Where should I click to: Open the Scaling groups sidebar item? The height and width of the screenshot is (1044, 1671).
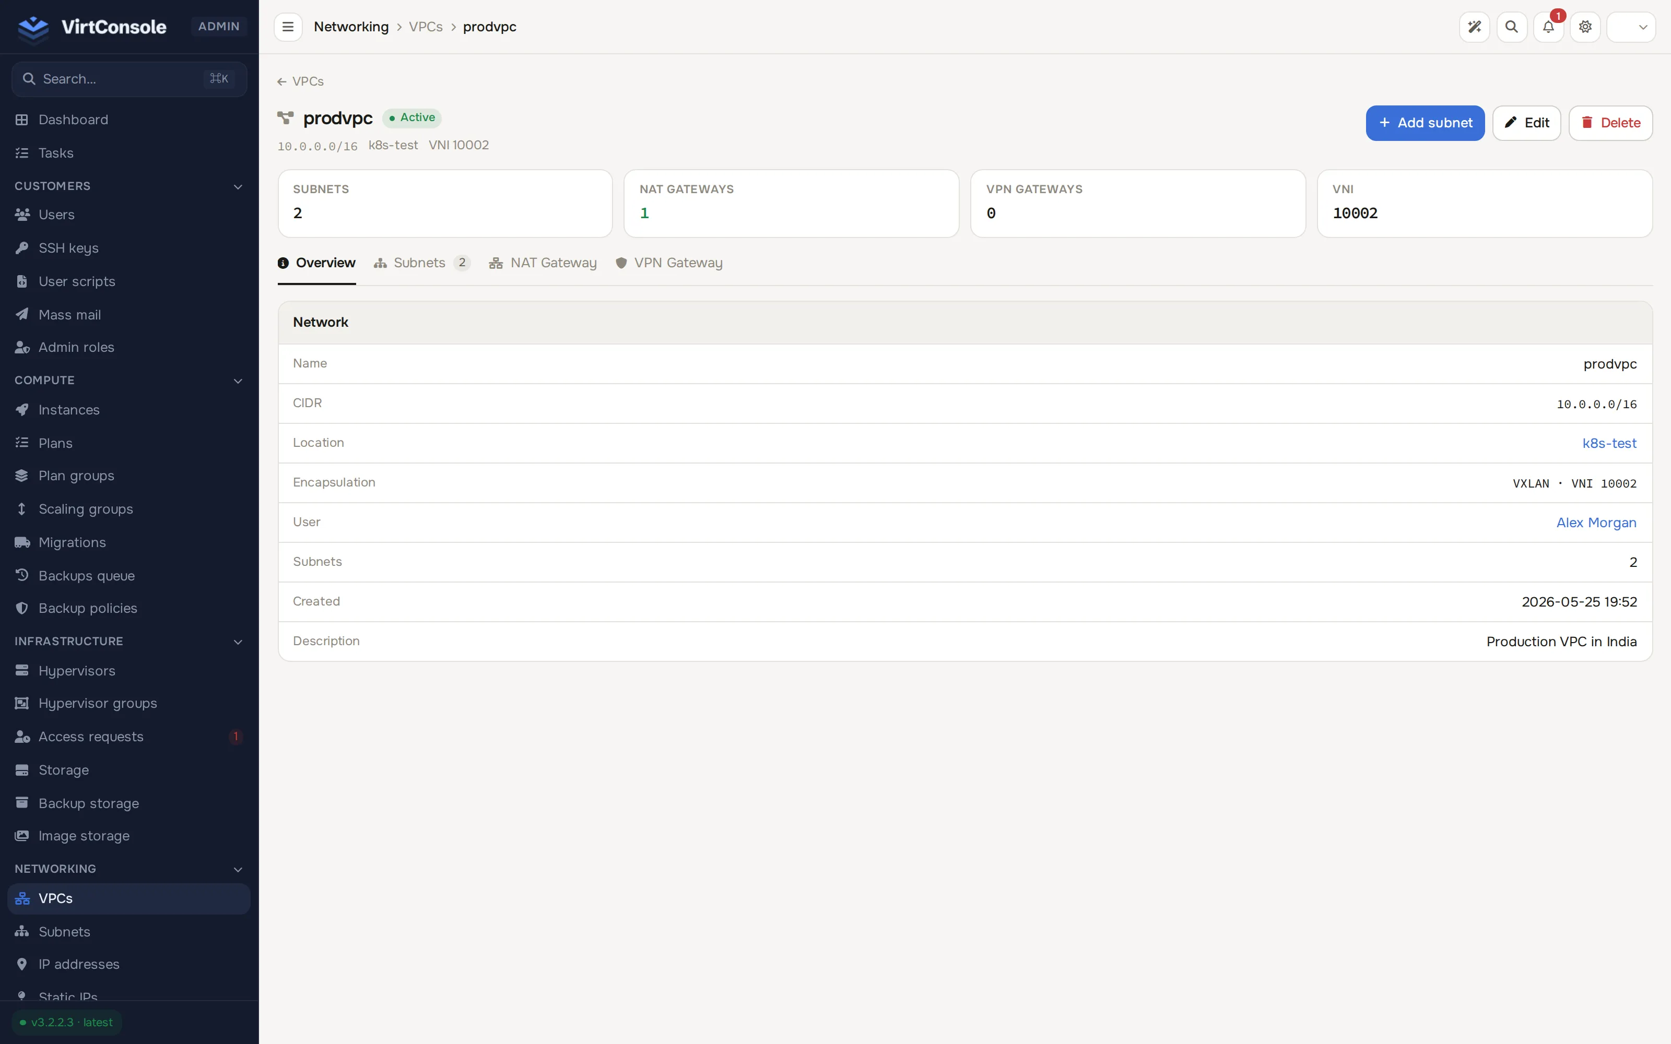pyautogui.click(x=129, y=509)
